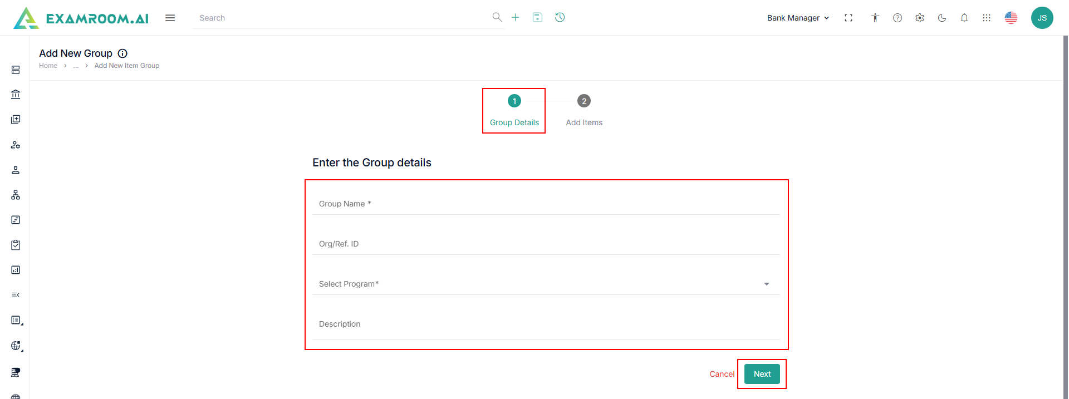Open the history clock icon

pyautogui.click(x=560, y=17)
